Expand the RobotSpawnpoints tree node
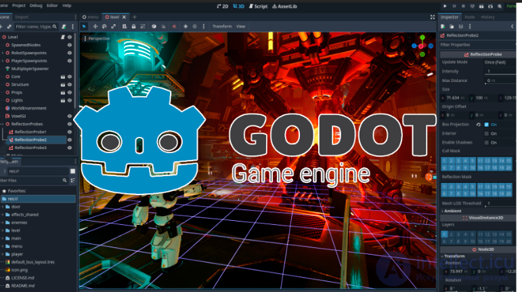 (3, 53)
